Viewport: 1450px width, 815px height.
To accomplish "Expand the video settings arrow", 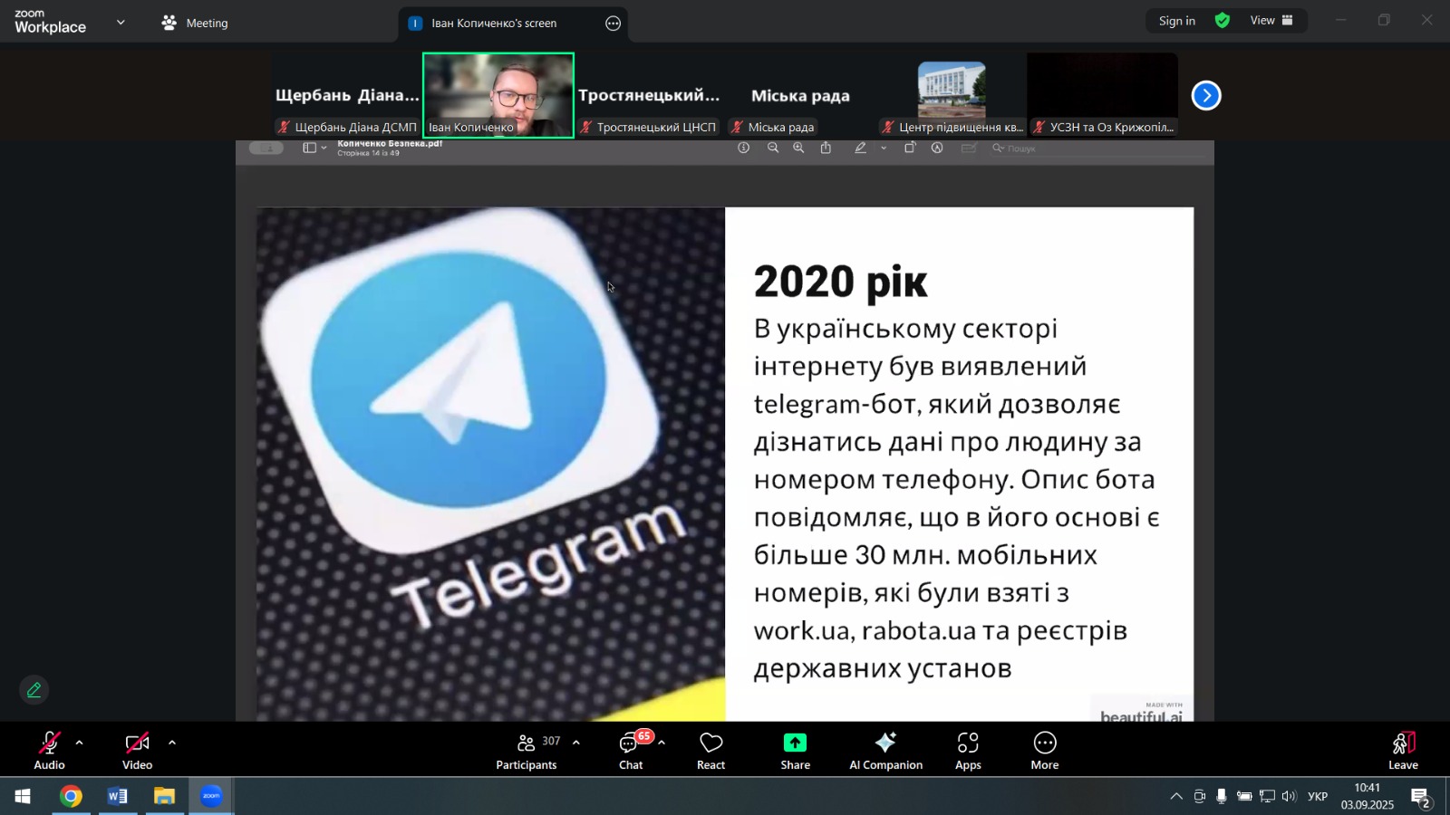I will (172, 743).
